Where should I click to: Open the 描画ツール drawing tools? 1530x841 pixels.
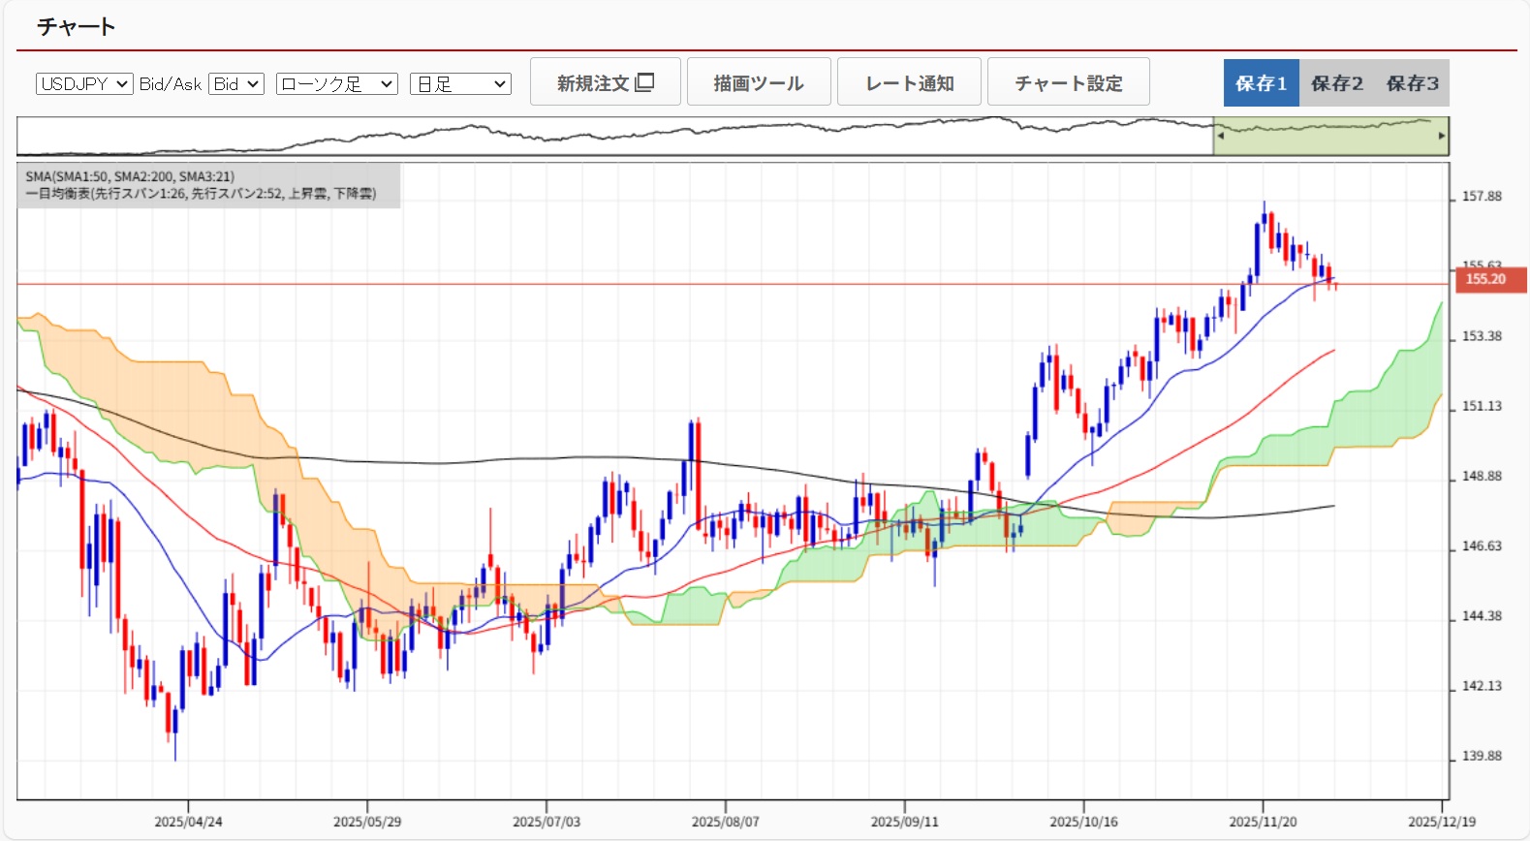pos(759,82)
